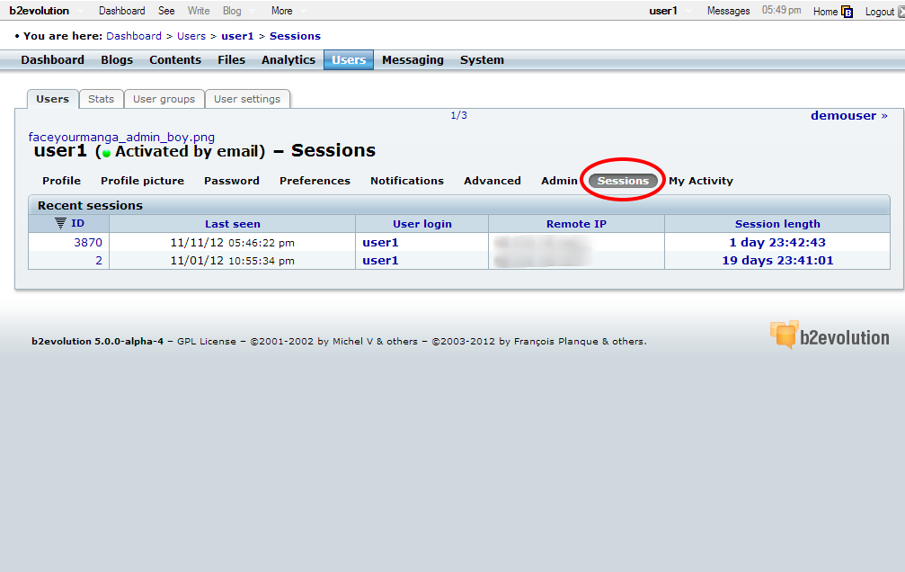The width and height of the screenshot is (905, 572).
Task: Open the Files main menu item
Action: point(232,60)
